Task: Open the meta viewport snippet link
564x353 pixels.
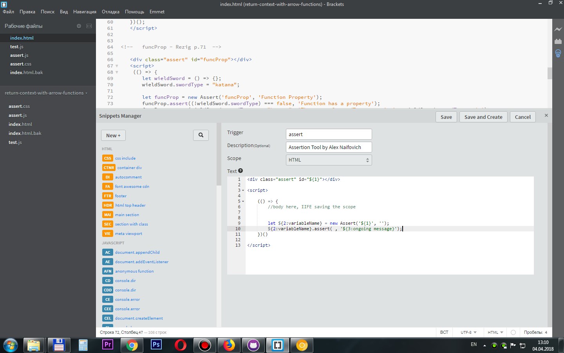Action: click(x=128, y=233)
